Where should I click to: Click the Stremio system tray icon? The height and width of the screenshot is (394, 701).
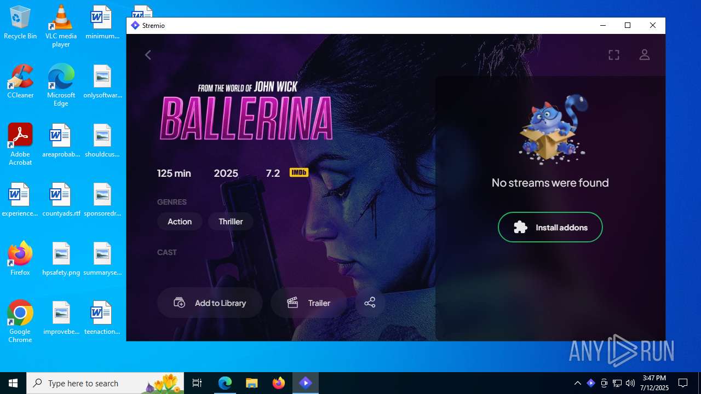tap(590, 383)
